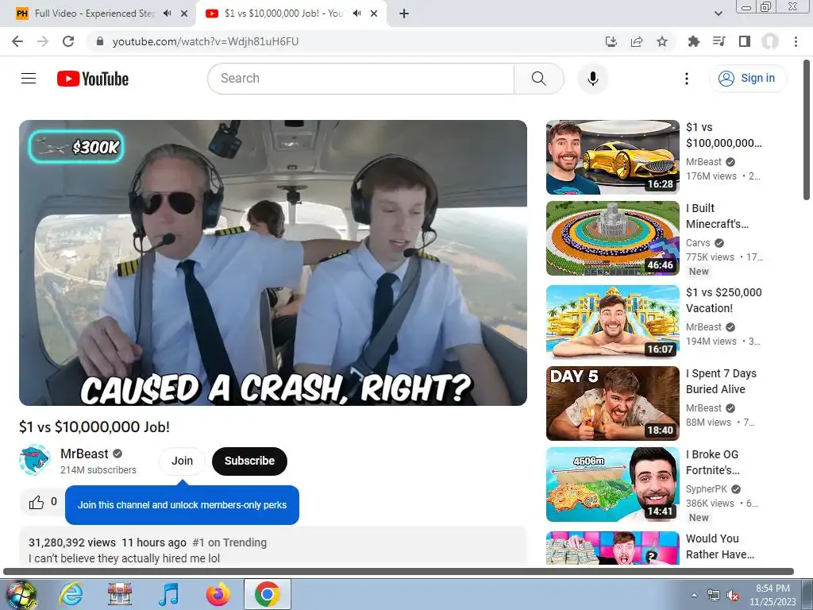This screenshot has width=813, height=610.
Task: Share this page icon
Action: tap(637, 41)
